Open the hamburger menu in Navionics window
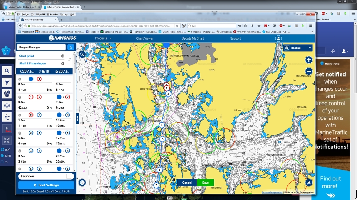357x200 pixels. (x=311, y=26)
